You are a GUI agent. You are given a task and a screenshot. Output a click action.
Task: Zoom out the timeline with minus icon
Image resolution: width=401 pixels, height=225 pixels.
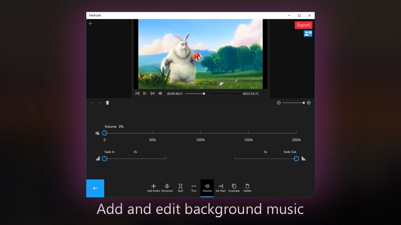coord(279,103)
